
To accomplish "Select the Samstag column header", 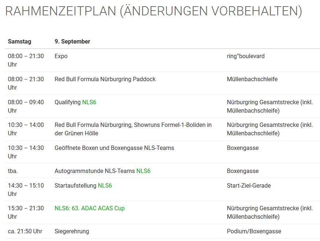I will pos(19,41).
